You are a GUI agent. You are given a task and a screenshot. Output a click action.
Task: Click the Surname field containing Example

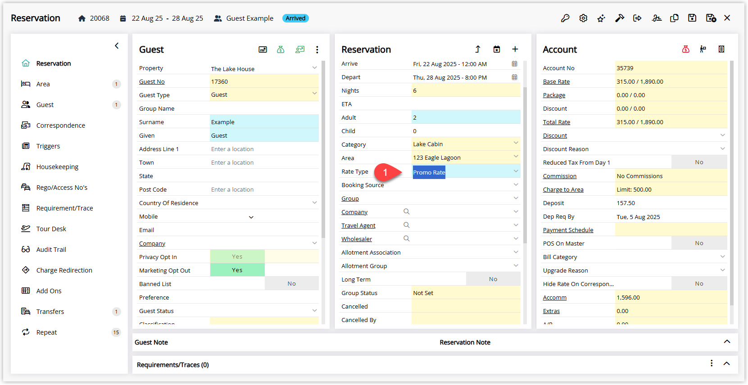tap(264, 122)
